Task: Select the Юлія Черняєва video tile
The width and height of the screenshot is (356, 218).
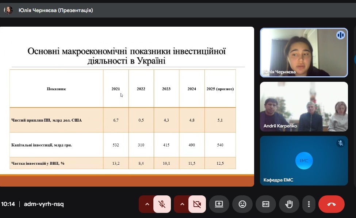Action: click(x=304, y=53)
